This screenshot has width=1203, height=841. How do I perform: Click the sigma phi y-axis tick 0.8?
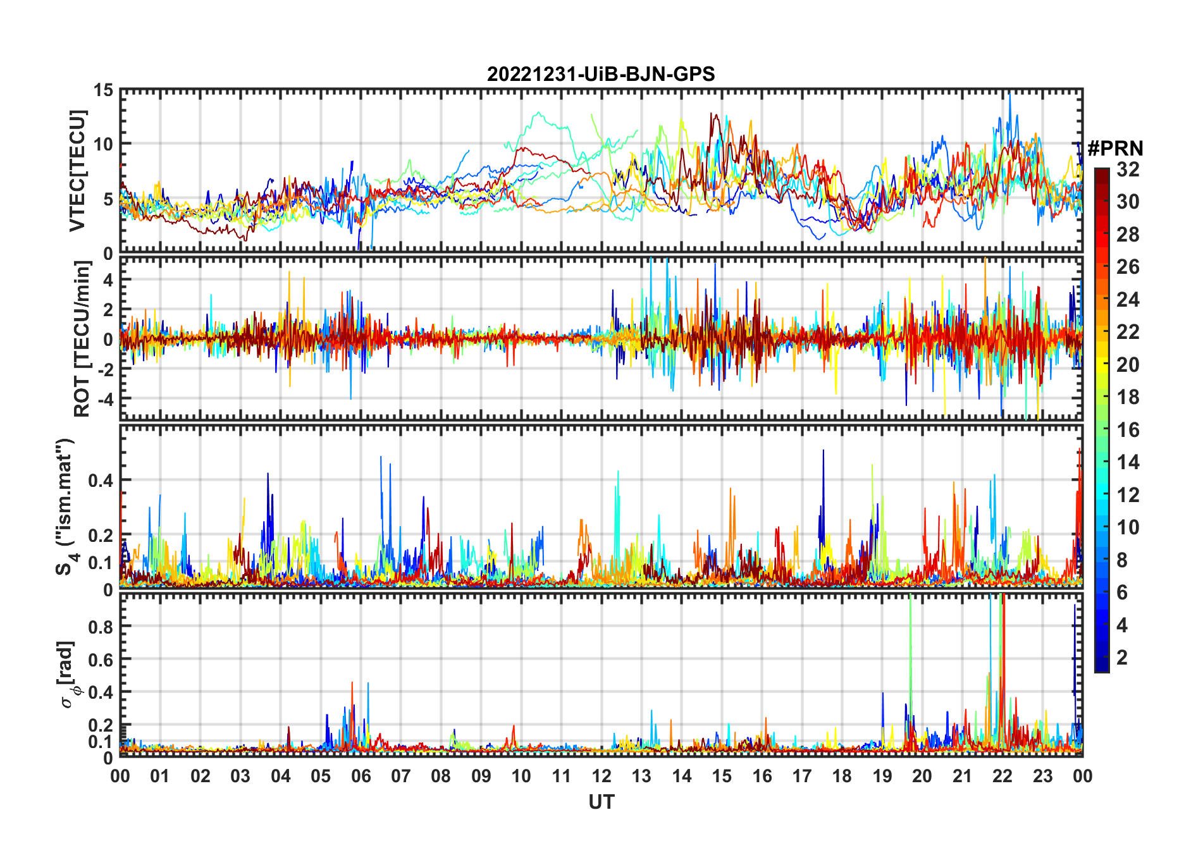pyautogui.click(x=100, y=627)
